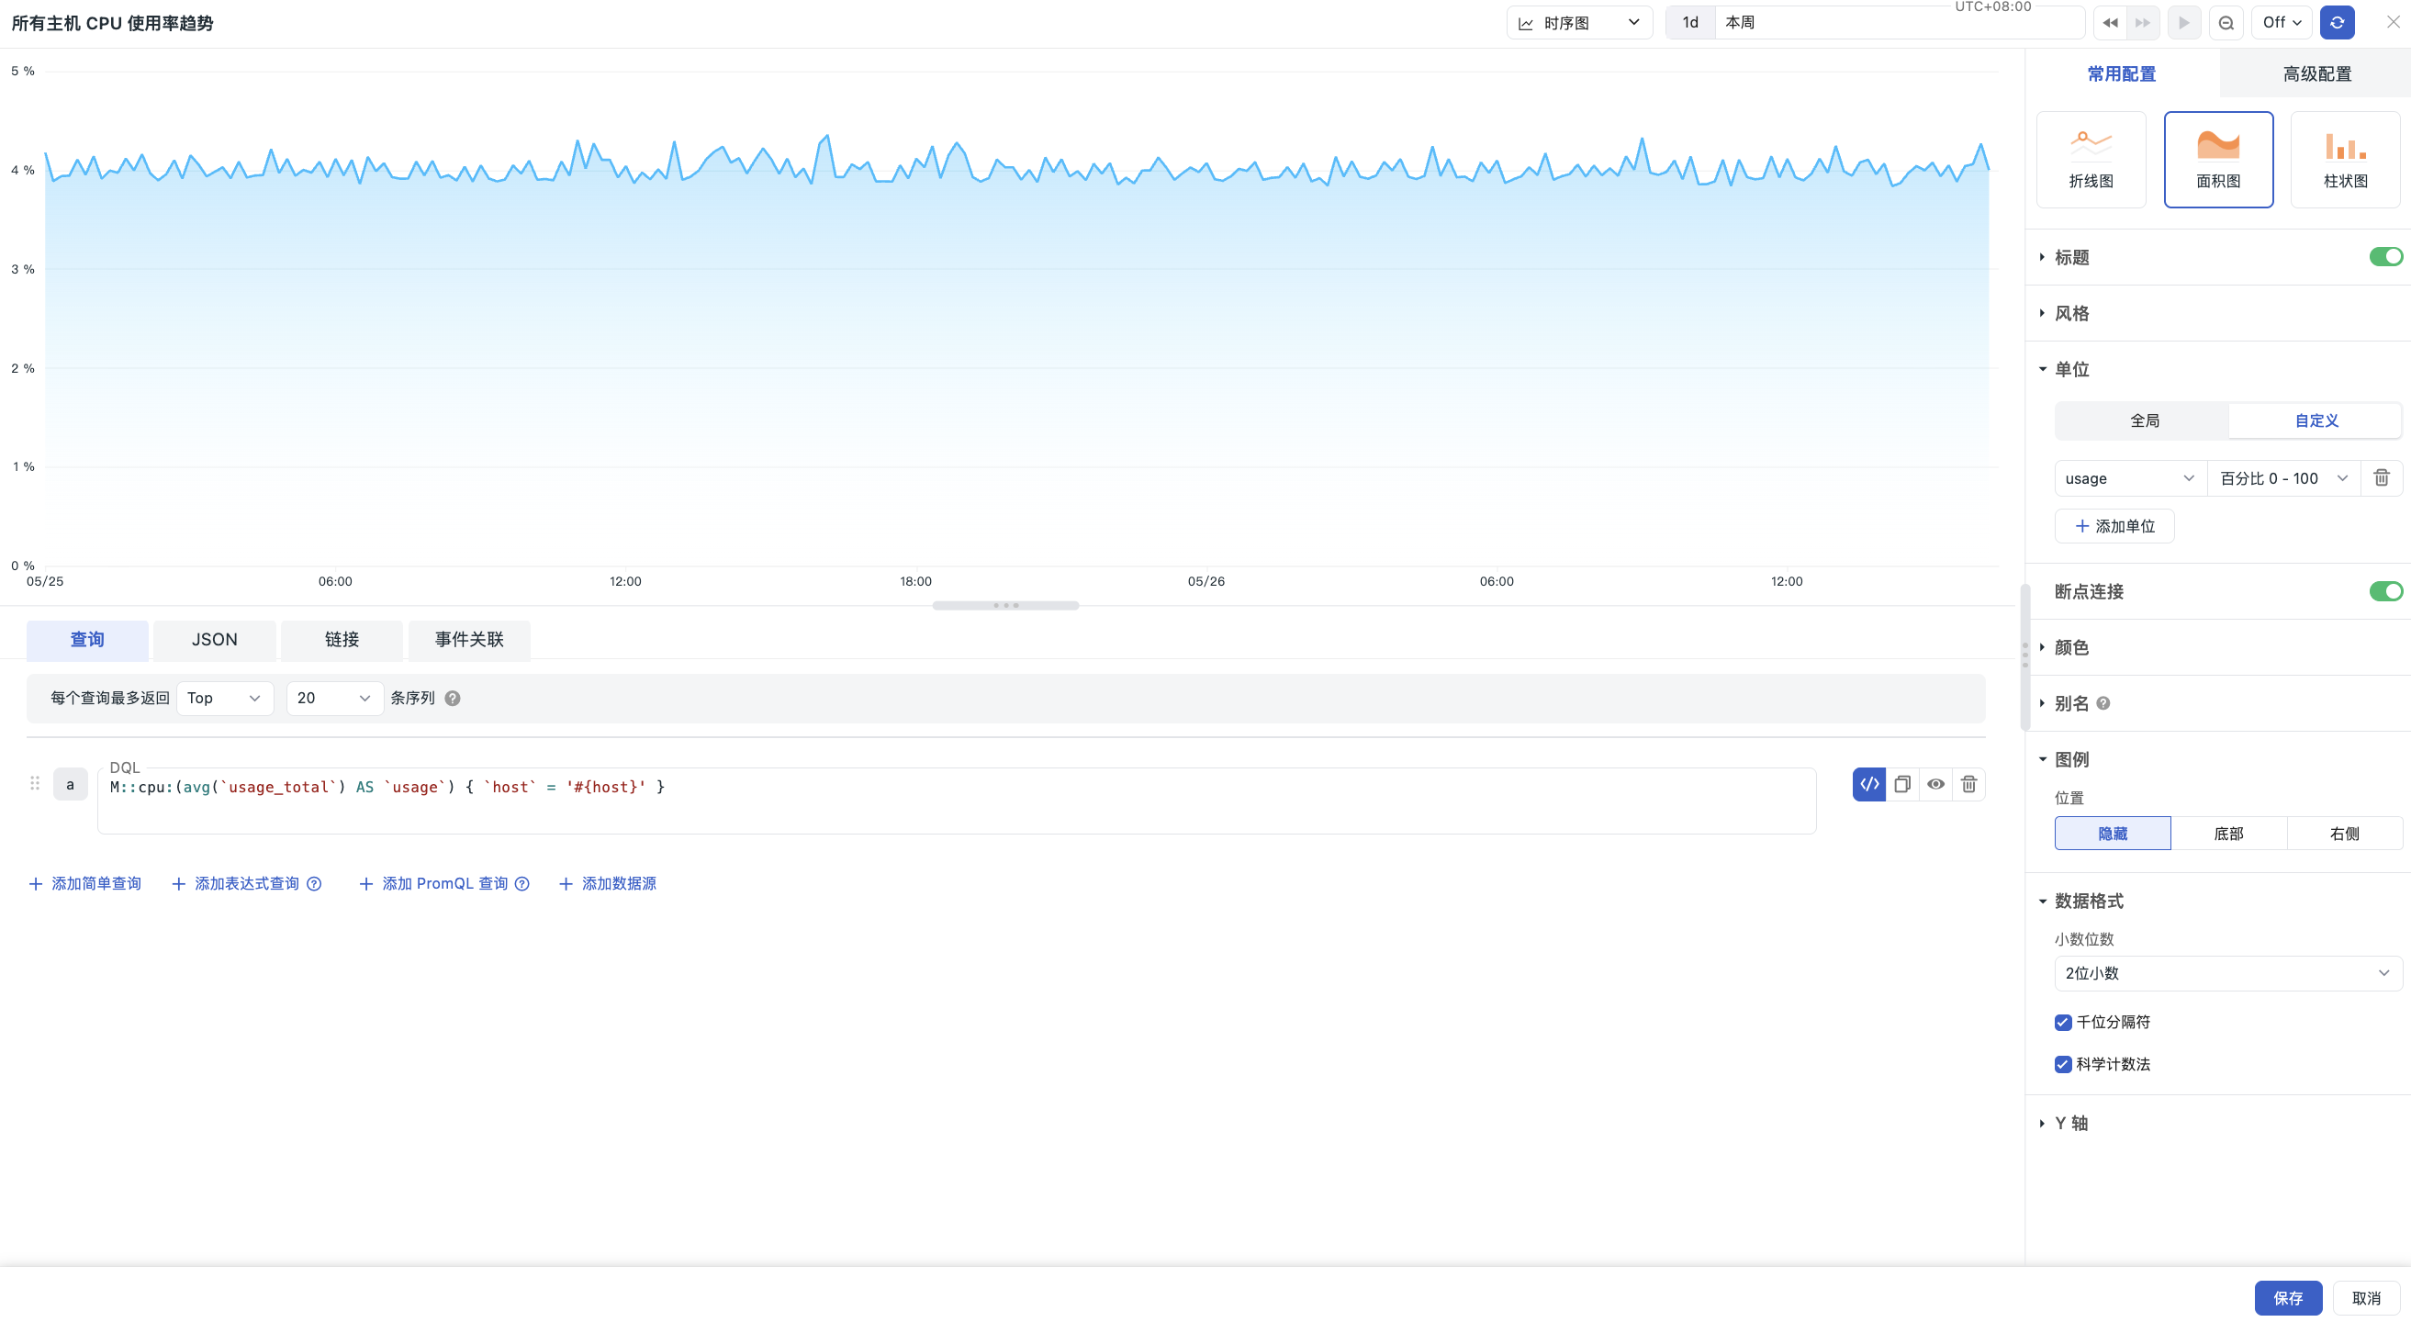Click the query label a badge
This screenshot has height=1322, width=2411.
point(70,784)
